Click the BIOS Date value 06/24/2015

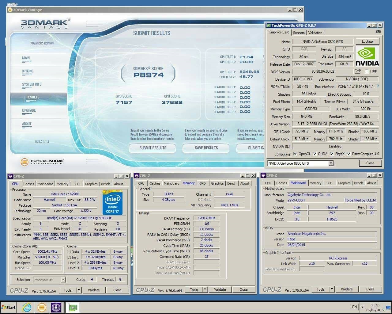(332, 245)
